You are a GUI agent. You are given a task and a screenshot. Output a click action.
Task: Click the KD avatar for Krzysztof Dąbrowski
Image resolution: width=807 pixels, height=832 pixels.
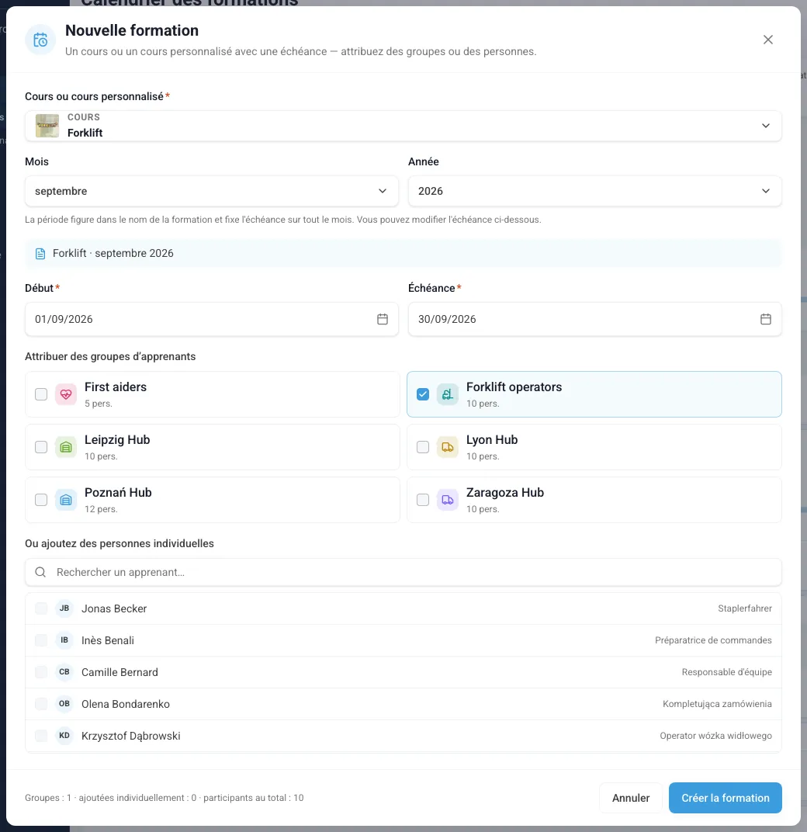pyautogui.click(x=64, y=736)
